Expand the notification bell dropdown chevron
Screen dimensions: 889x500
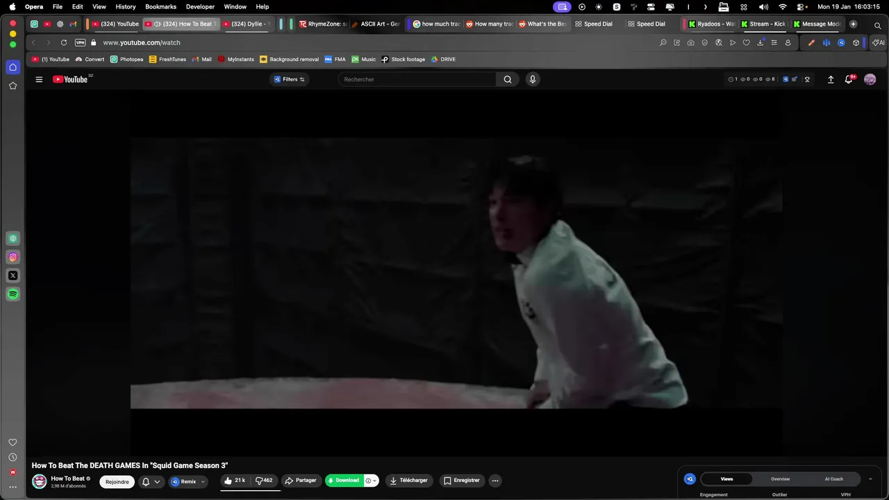point(157,481)
